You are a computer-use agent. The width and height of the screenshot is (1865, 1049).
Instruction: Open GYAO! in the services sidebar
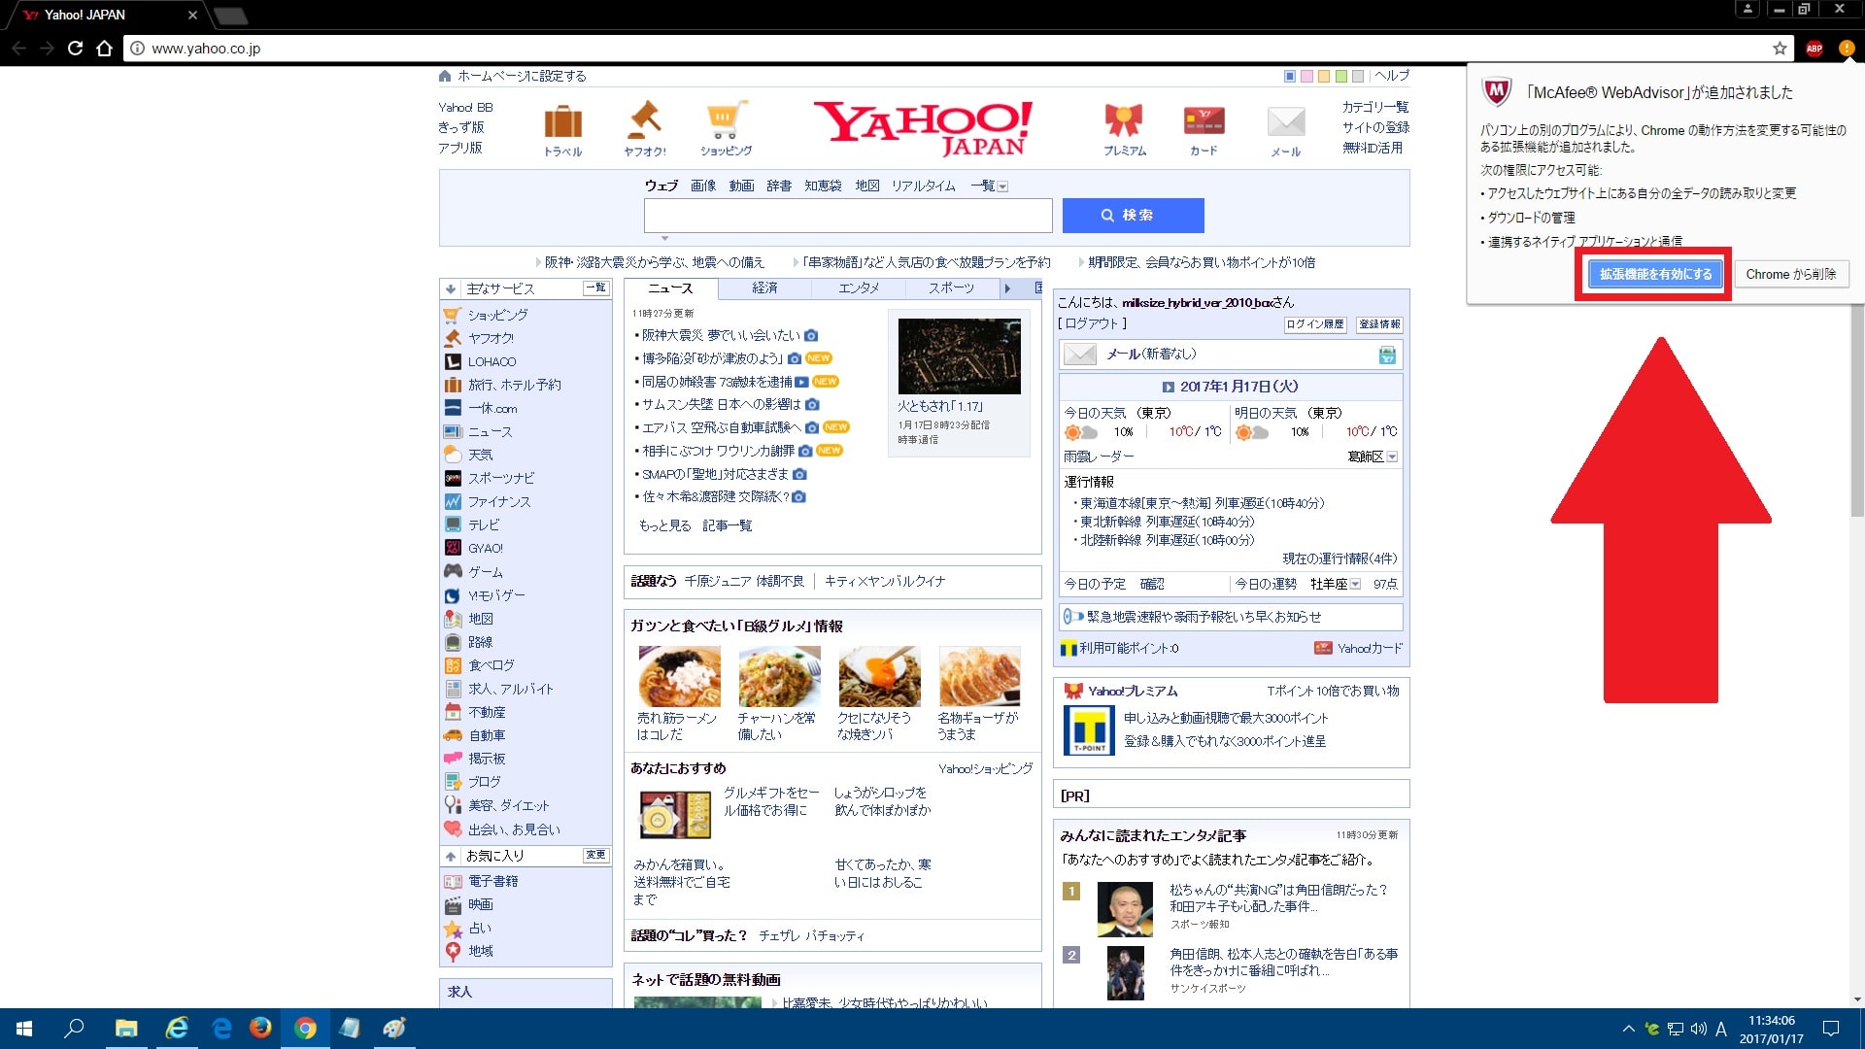(x=485, y=548)
